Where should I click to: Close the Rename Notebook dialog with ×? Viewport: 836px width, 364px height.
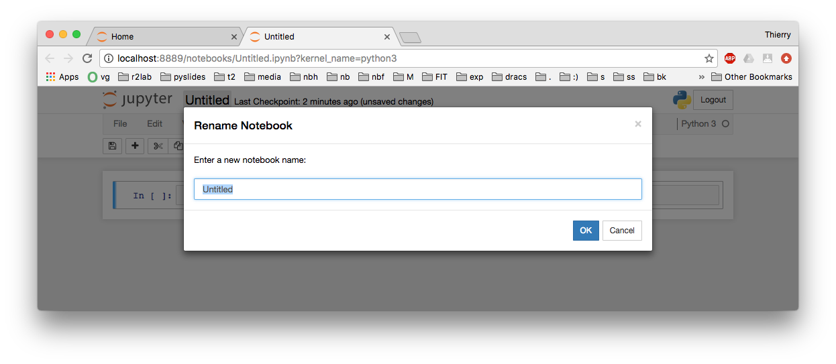(x=638, y=124)
